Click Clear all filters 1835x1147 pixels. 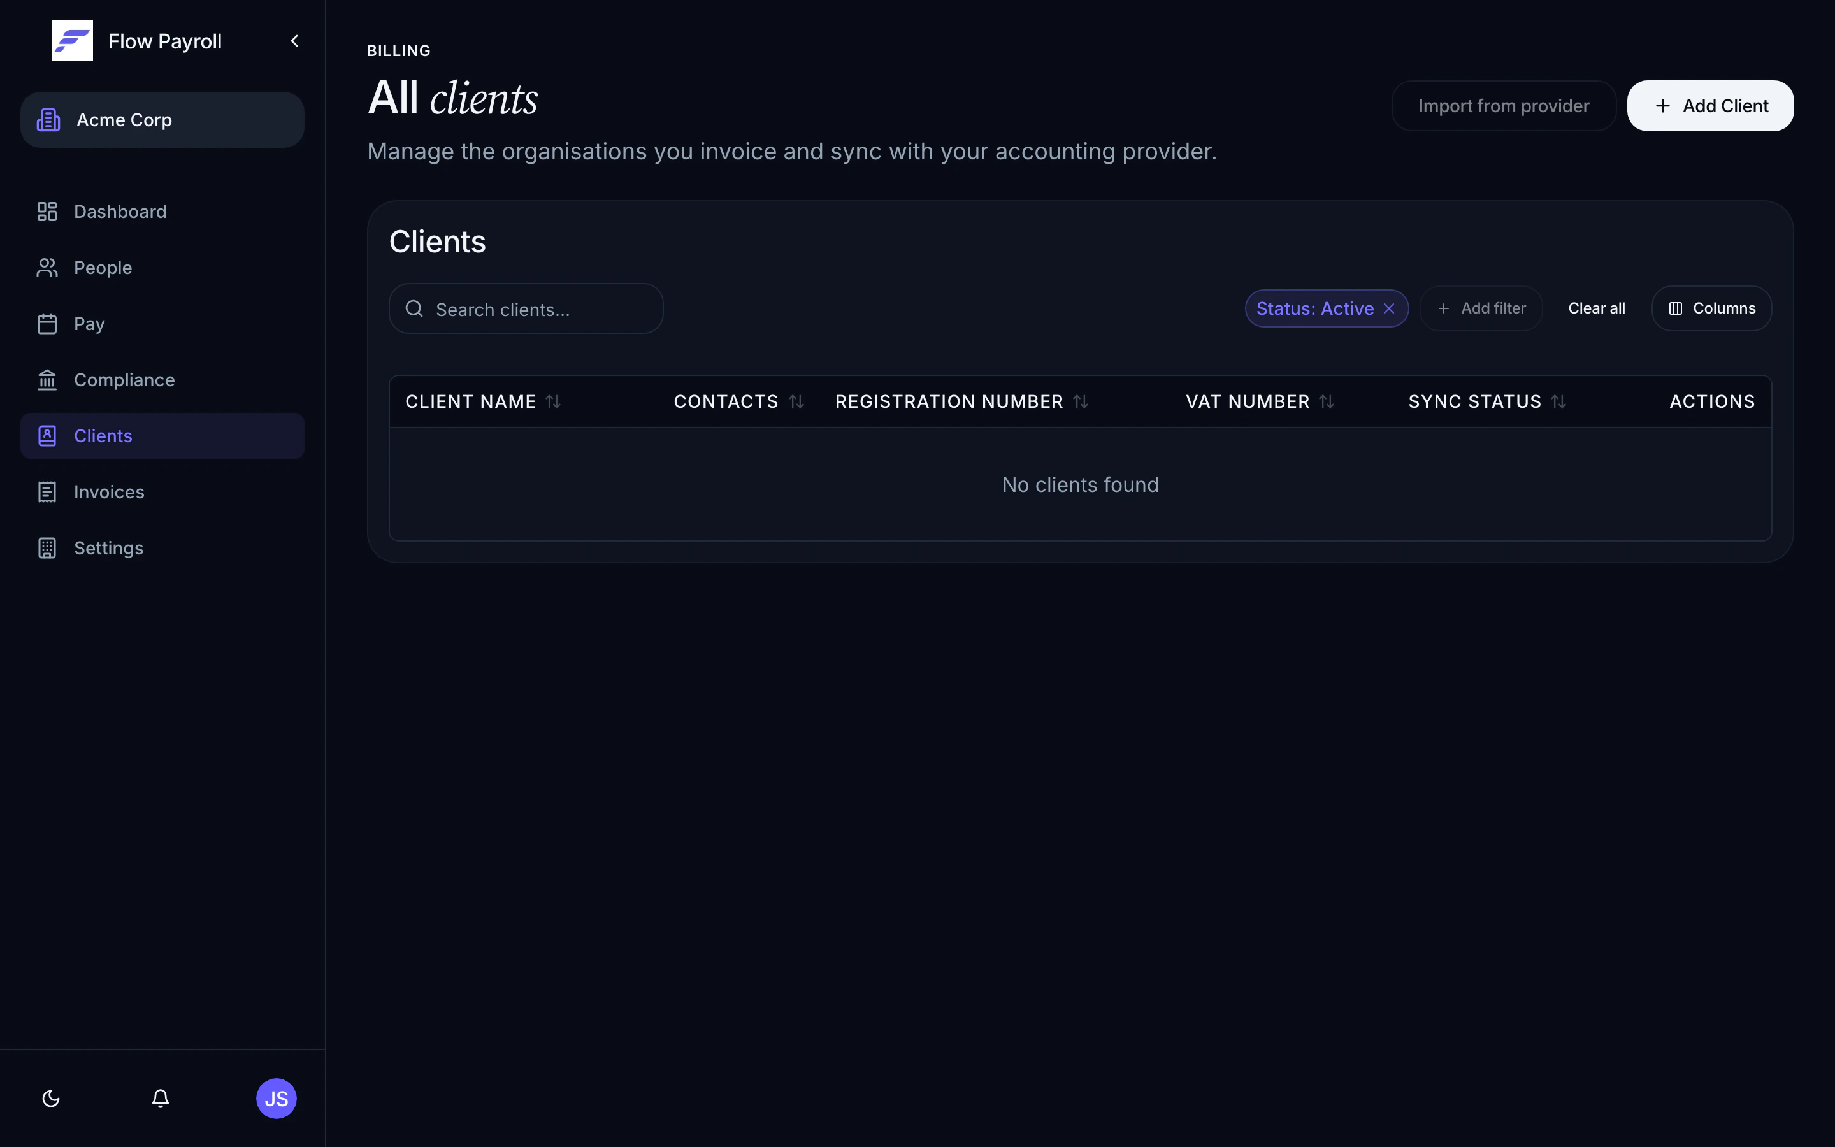pos(1597,309)
